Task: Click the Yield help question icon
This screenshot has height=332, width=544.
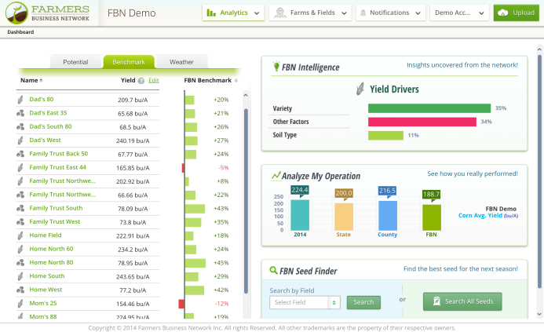Action: click(141, 81)
